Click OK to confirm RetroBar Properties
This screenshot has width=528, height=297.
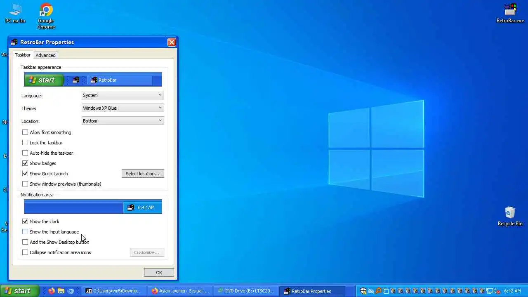tap(159, 273)
